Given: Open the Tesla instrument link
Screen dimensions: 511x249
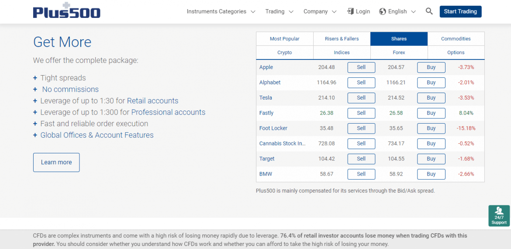Looking at the screenshot, I should point(266,98).
